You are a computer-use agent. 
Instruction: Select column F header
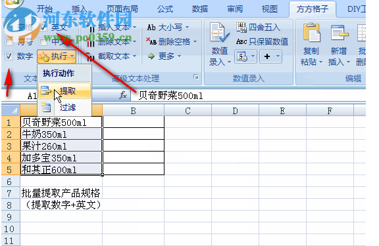(330, 111)
